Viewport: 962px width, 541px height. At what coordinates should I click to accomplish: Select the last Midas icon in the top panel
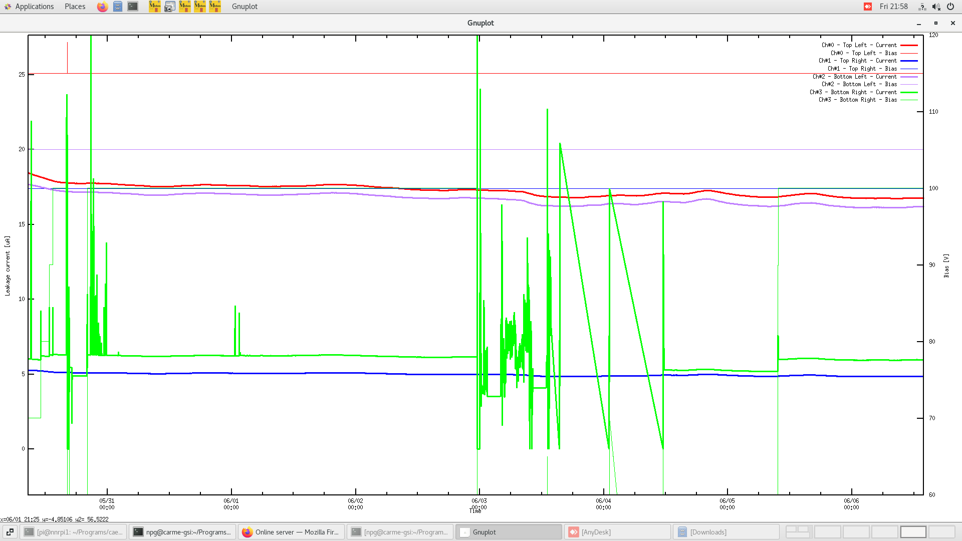214,7
